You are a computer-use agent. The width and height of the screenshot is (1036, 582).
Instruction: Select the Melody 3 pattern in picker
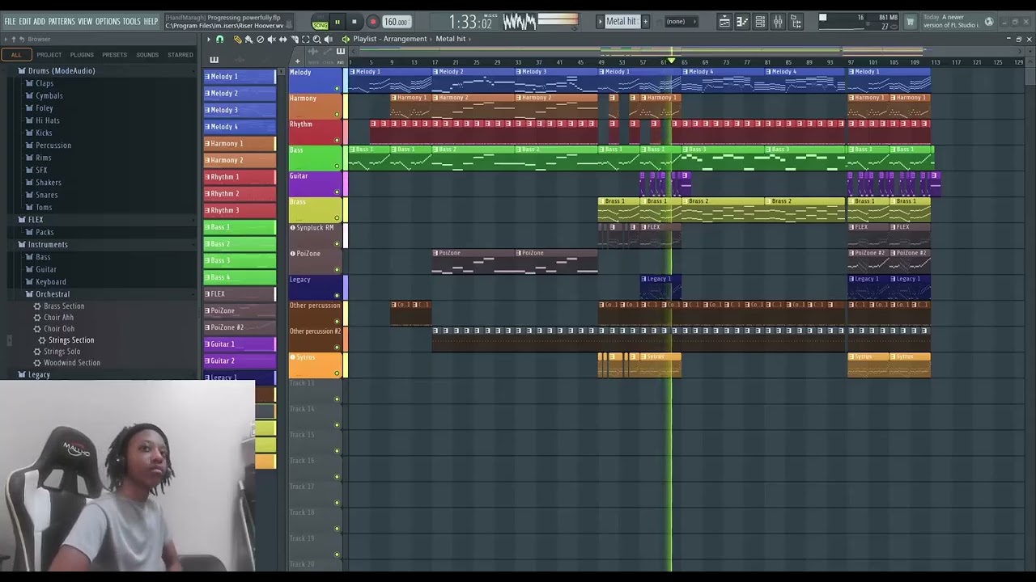pyautogui.click(x=240, y=110)
